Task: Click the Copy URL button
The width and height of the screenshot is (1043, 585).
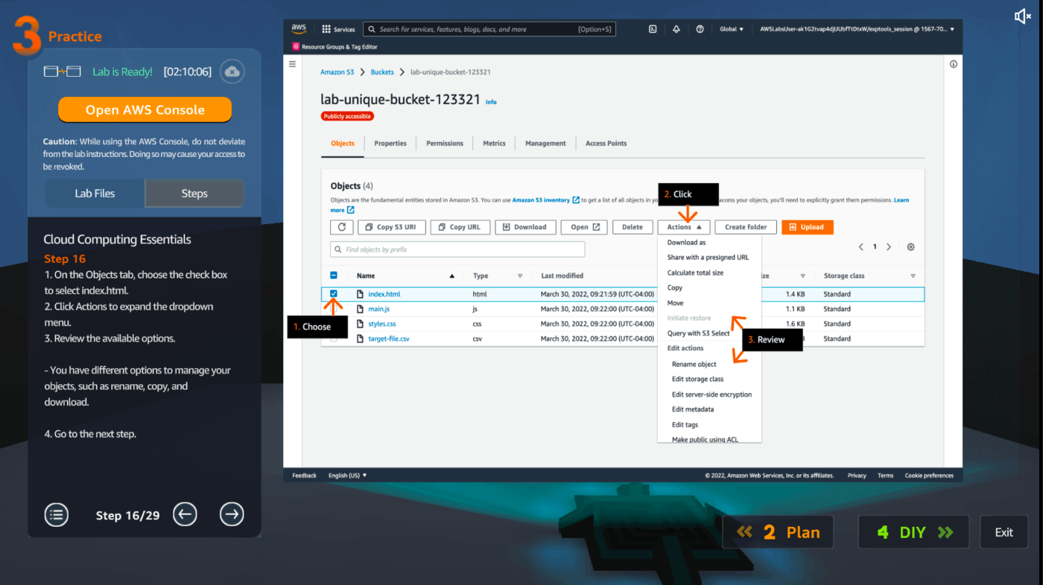Action: pos(460,227)
